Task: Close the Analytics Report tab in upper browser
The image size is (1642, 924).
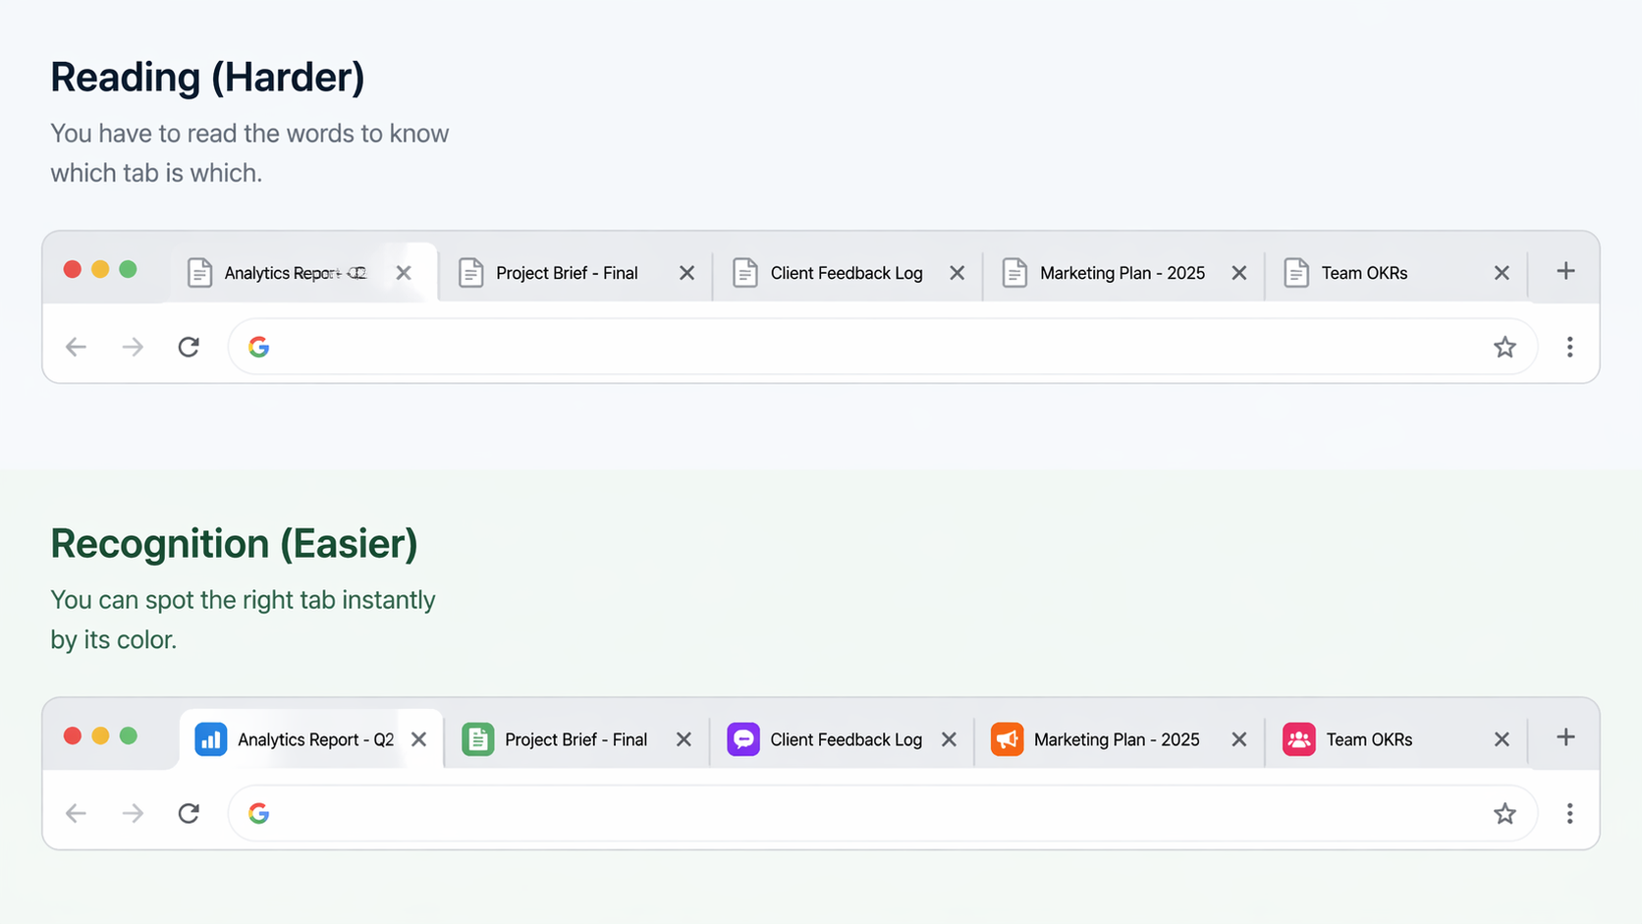Action: click(404, 273)
